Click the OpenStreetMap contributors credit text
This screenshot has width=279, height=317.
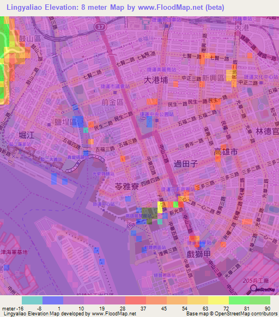point(246,314)
